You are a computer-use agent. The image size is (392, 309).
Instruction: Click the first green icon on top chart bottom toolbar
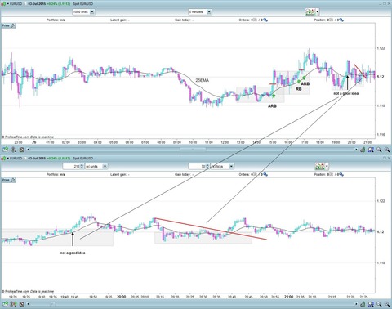[6, 150]
